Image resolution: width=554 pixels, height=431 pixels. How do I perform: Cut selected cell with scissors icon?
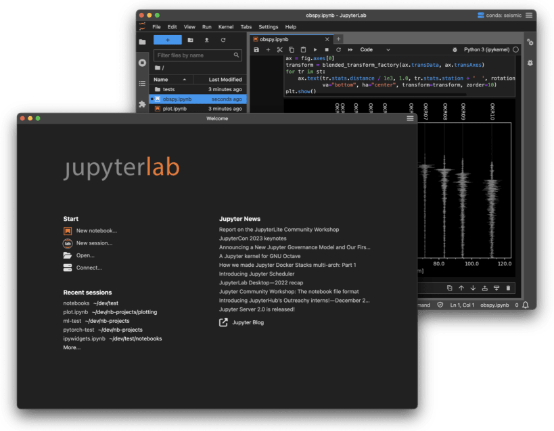point(280,50)
